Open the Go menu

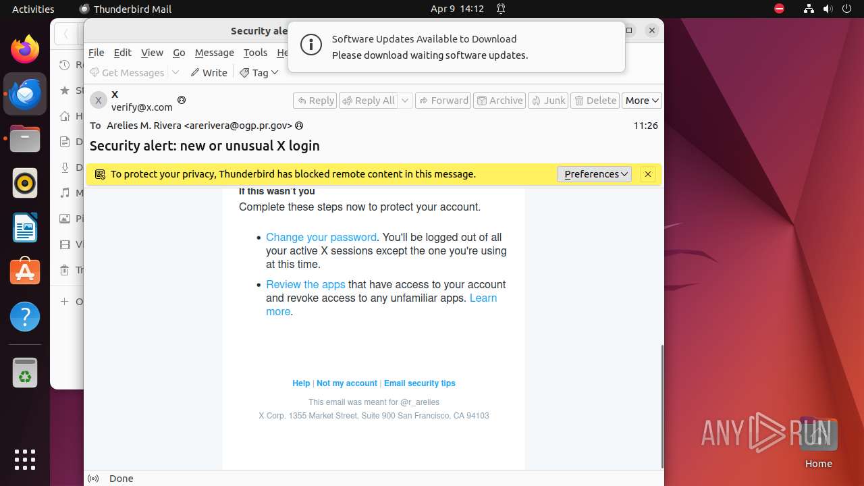pyautogui.click(x=179, y=53)
